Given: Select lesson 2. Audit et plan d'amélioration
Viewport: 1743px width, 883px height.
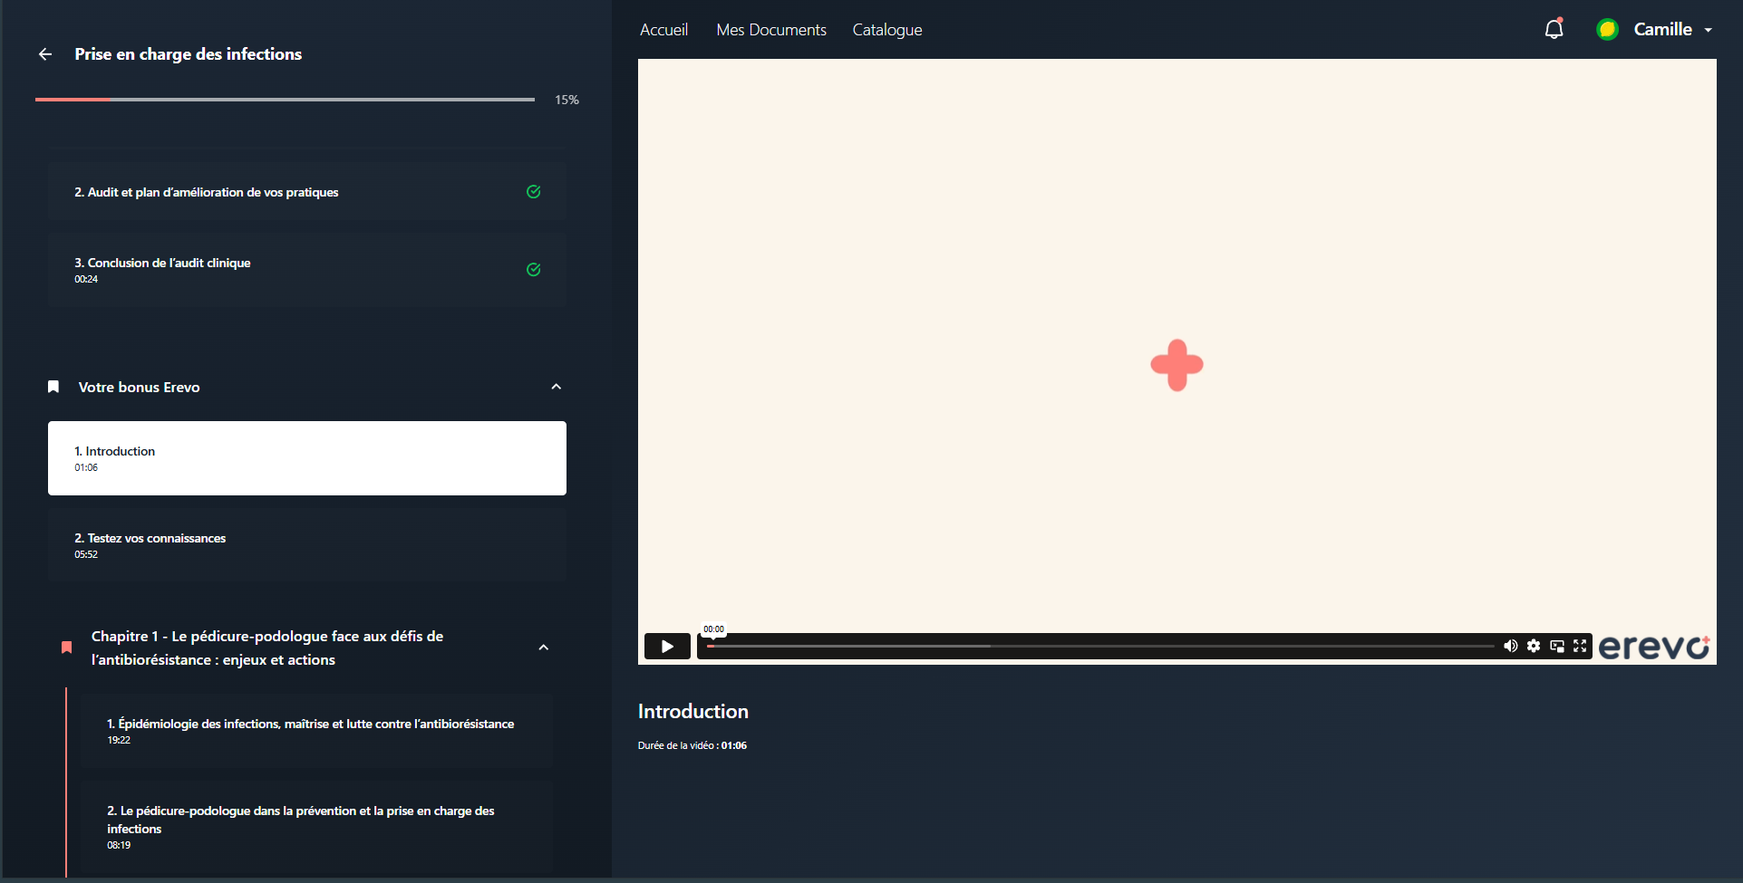Looking at the screenshot, I should point(307,191).
